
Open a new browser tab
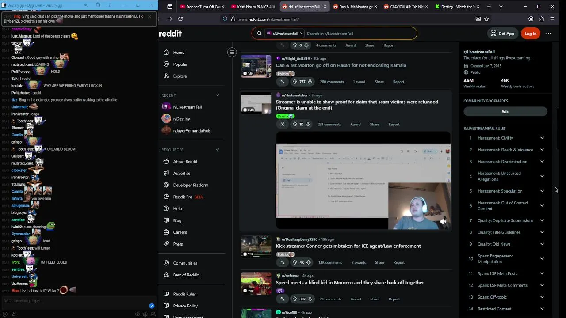click(x=489, y=7)
